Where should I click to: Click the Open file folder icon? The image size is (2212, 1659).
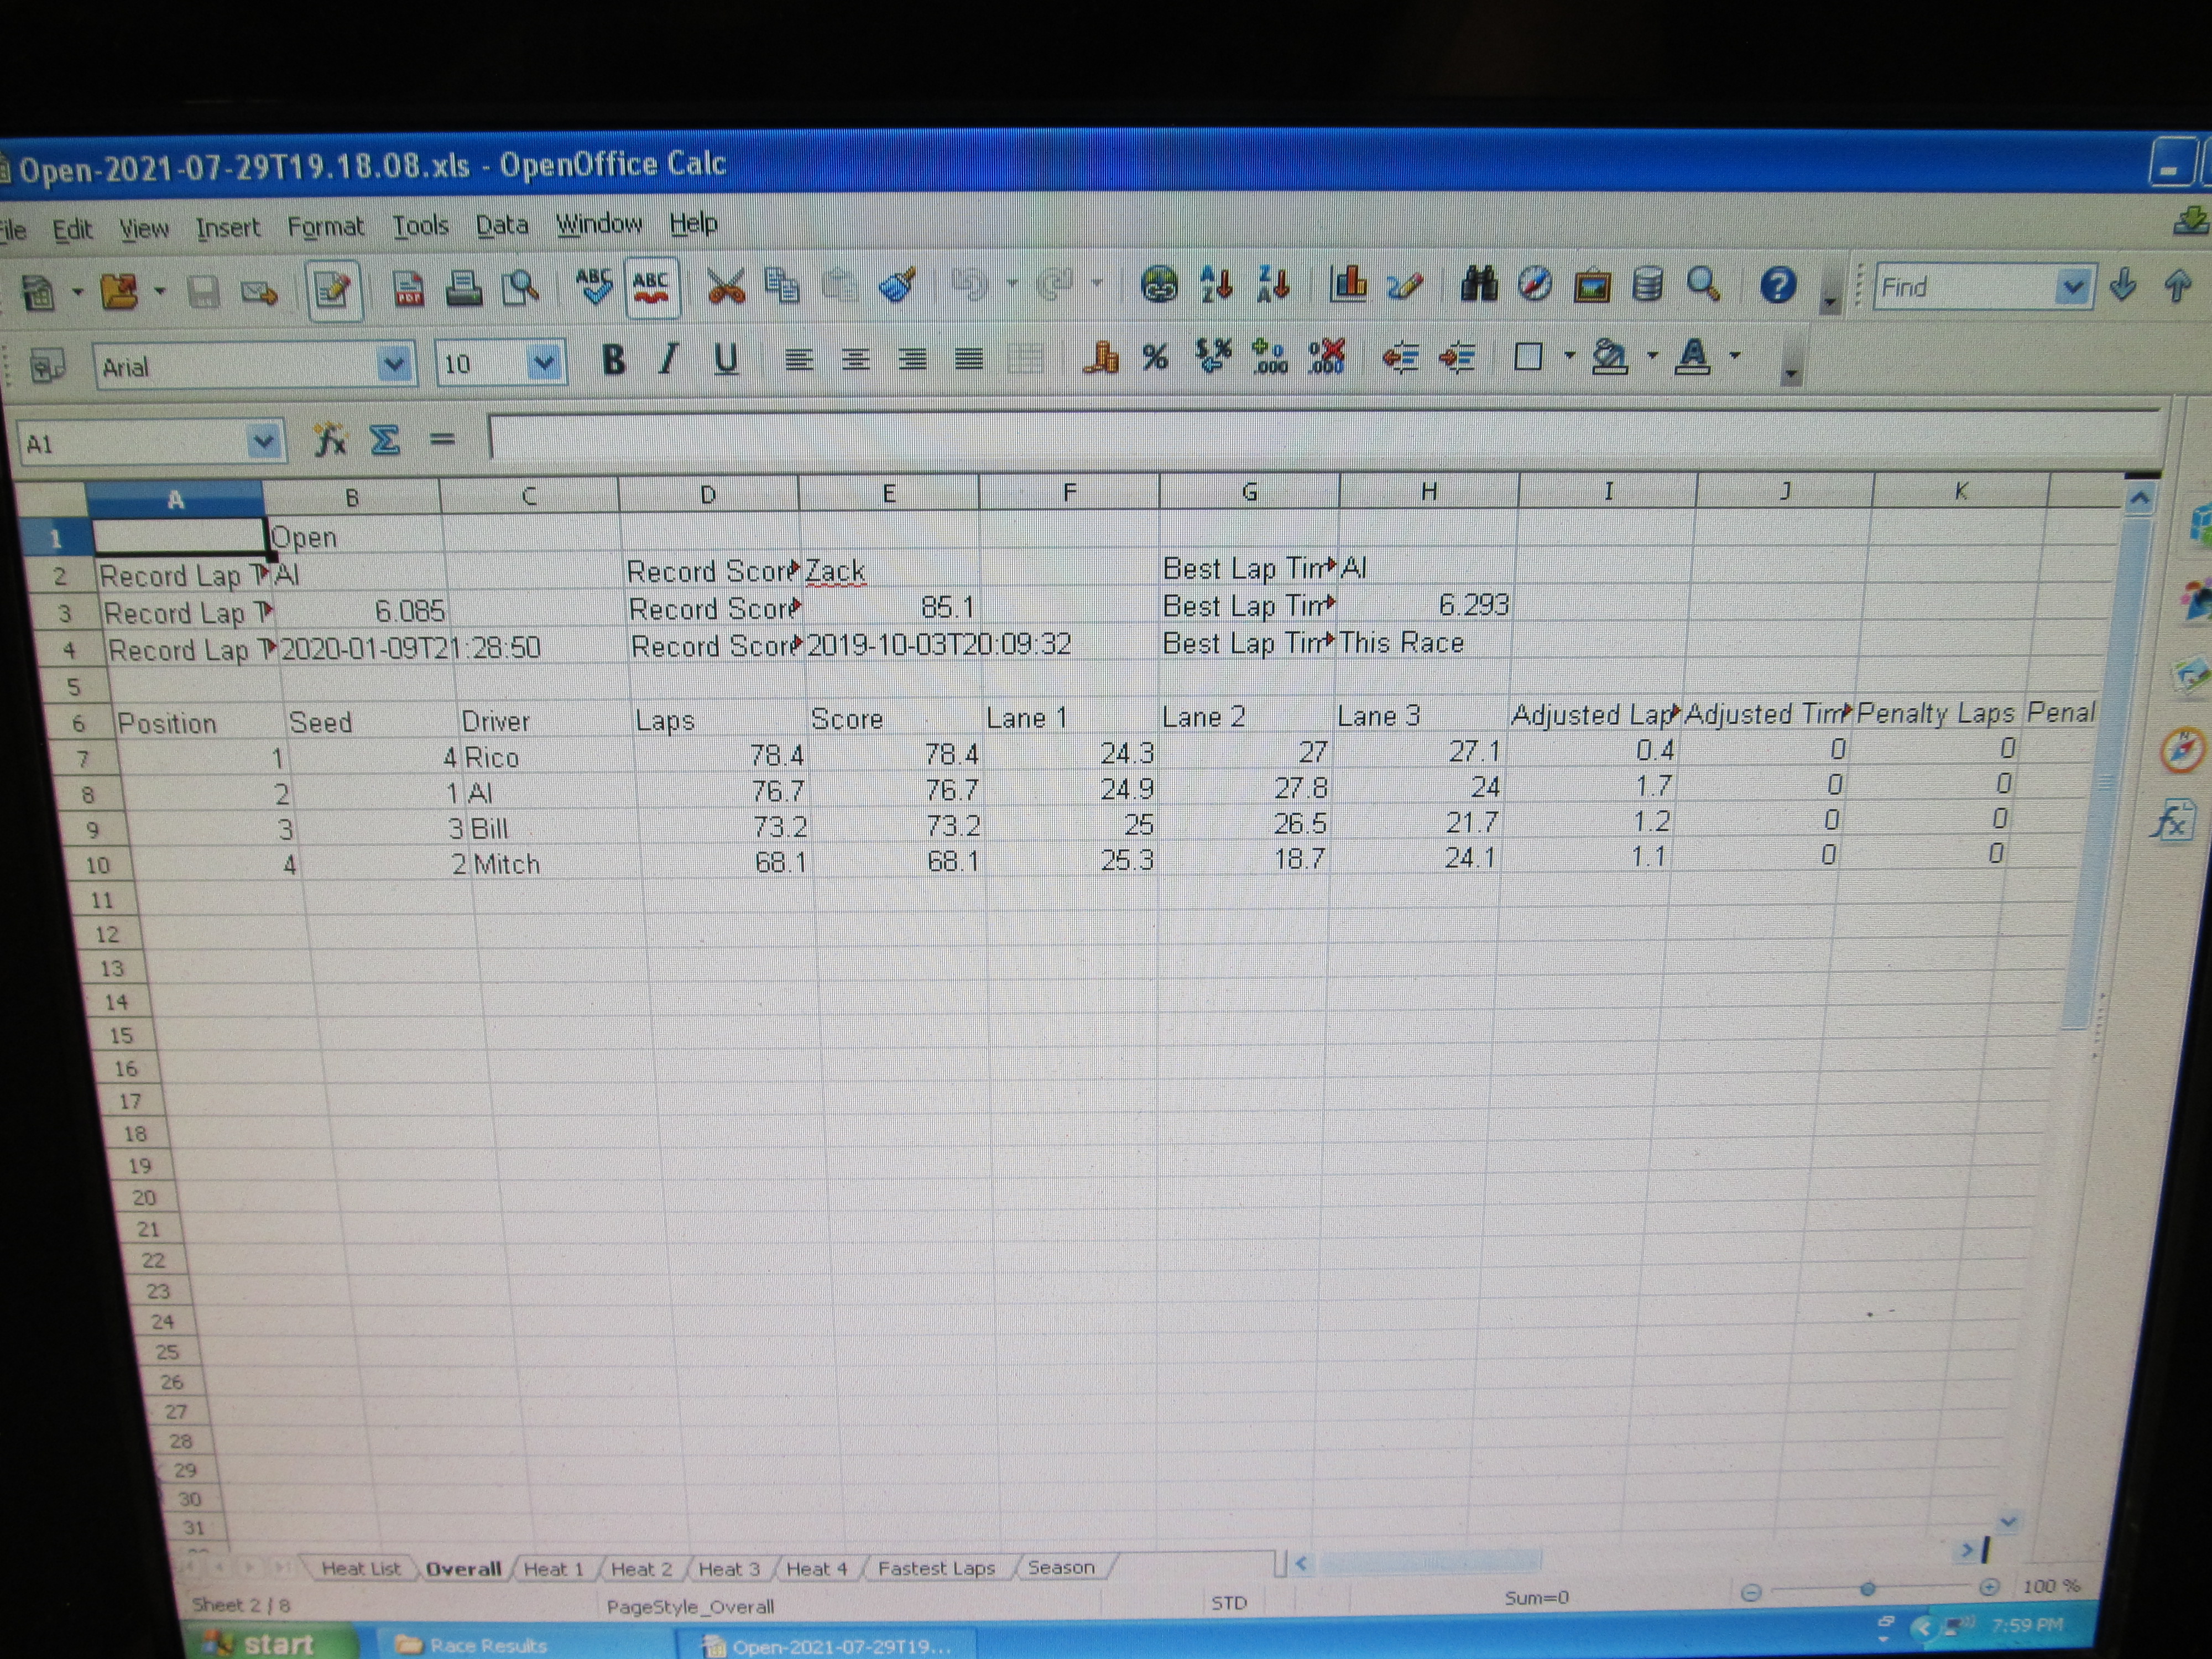pos(120,292)
